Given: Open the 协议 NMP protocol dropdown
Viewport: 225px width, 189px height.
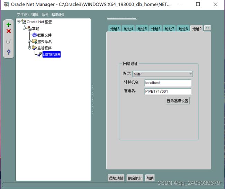Looking at the screenshot, I should (x=163, y=74).
